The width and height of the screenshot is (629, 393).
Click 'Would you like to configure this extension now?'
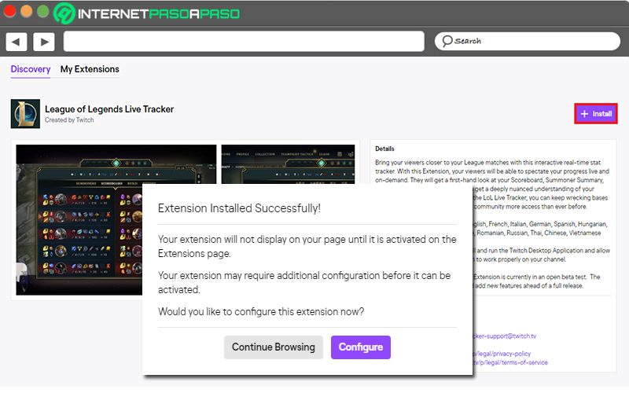[261, 311]
